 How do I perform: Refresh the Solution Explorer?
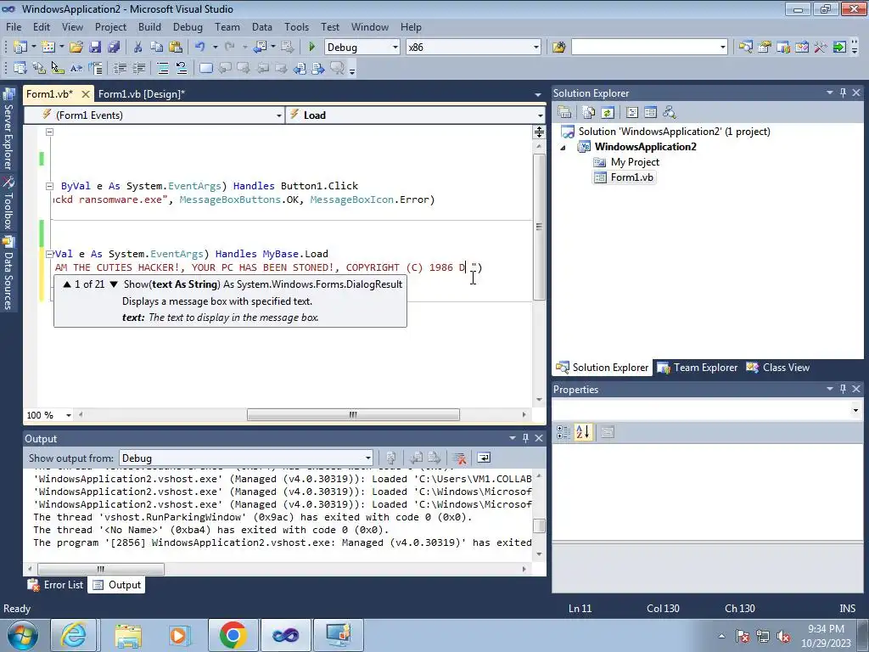click(x=608, y=113)
